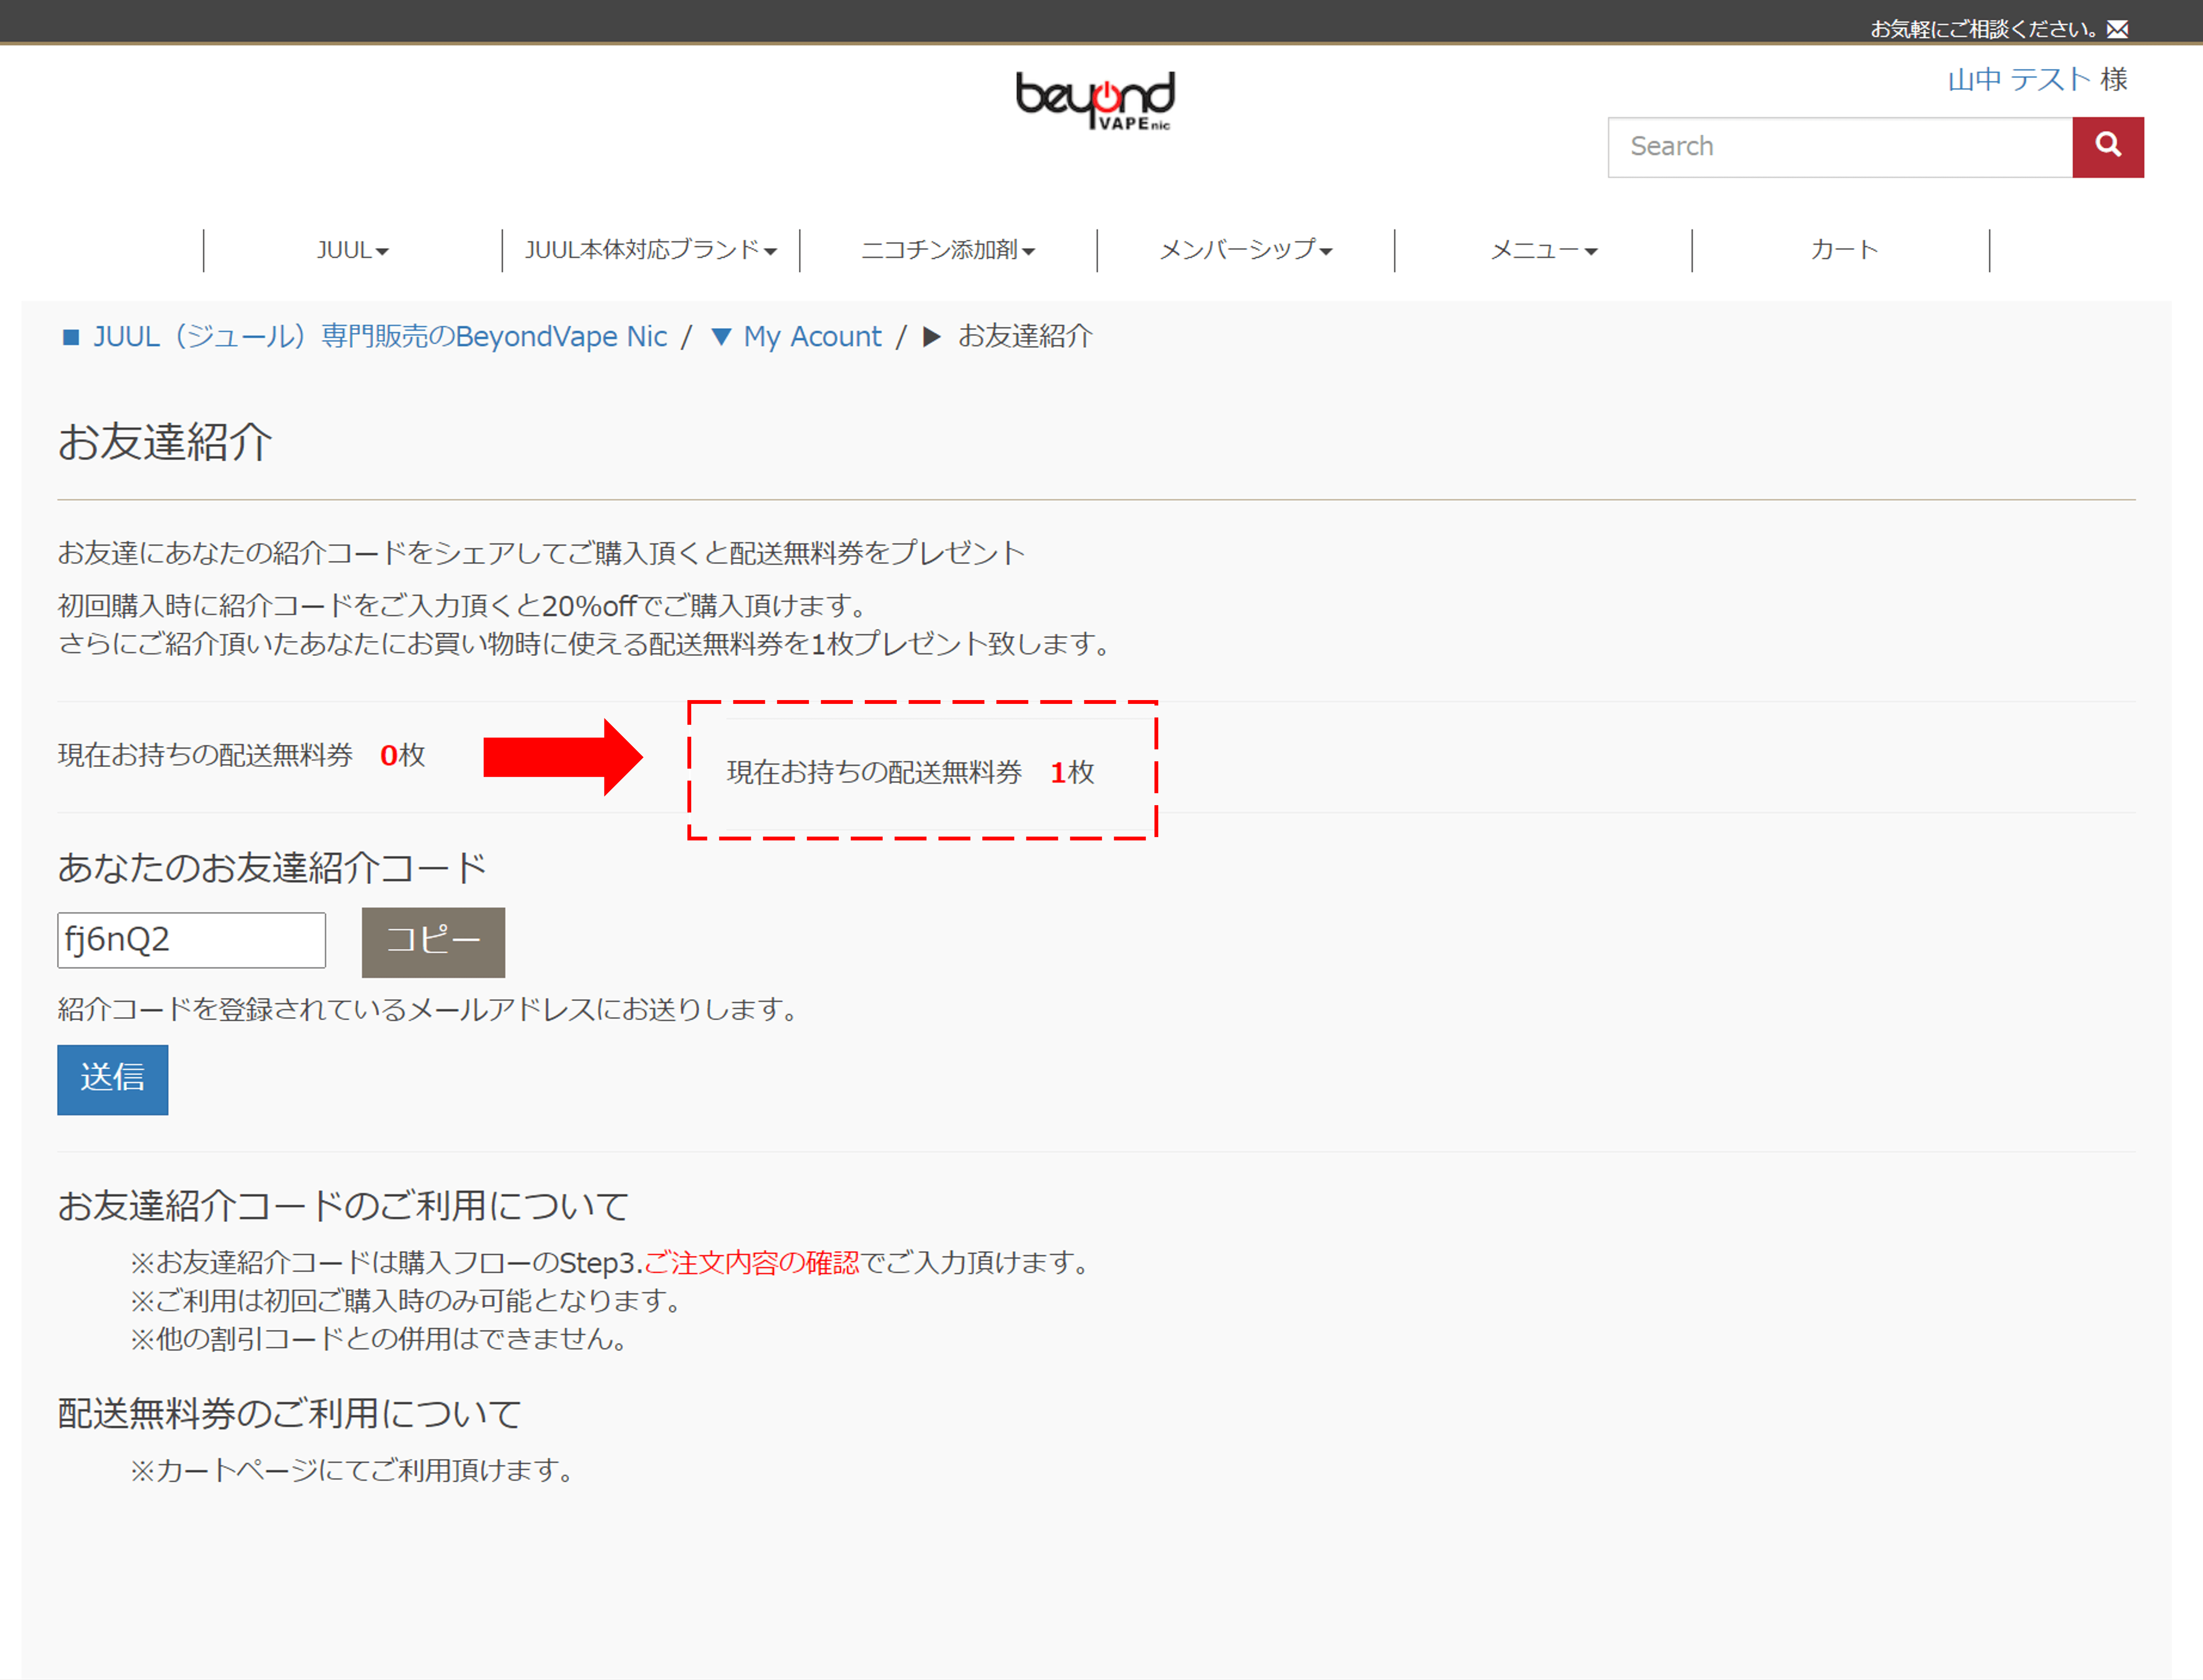Expand the メンバーシップ dropdown
2203x1680 pixels.
1245,250
